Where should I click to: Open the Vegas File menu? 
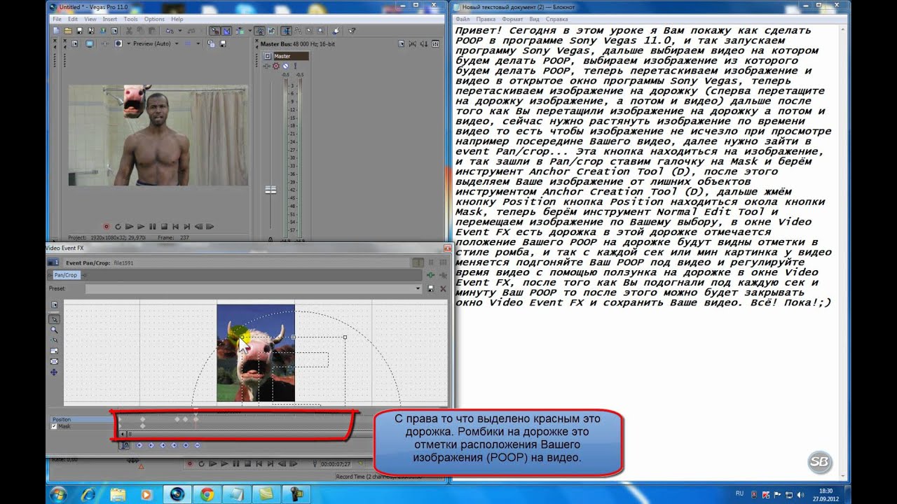click(57, 19)
